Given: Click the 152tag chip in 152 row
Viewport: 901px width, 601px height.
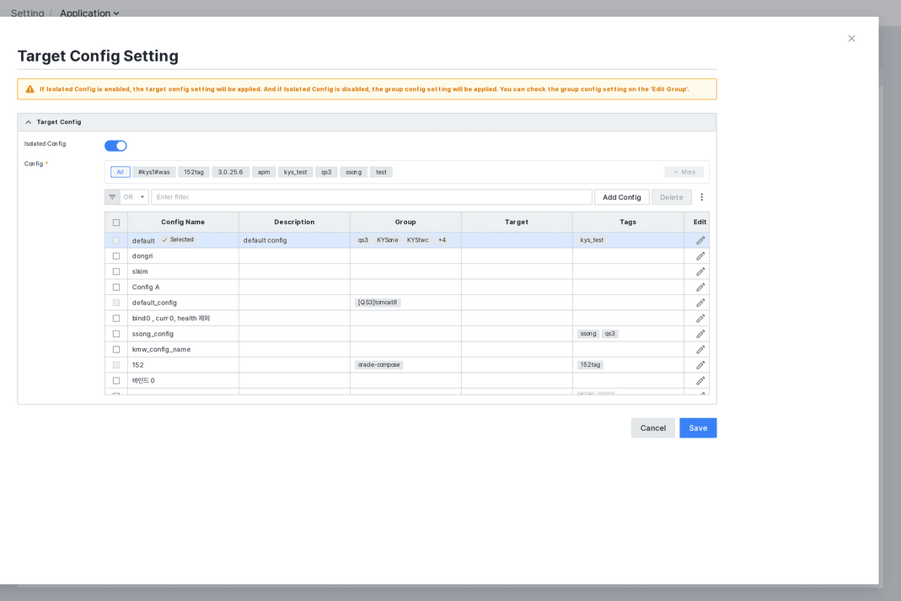Looking at the screenshot, I should click(x=590, y=365).
